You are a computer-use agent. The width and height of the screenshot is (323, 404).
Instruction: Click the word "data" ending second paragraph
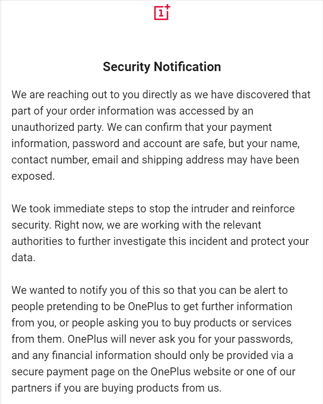pyautogui.click(x=23, y=258)
